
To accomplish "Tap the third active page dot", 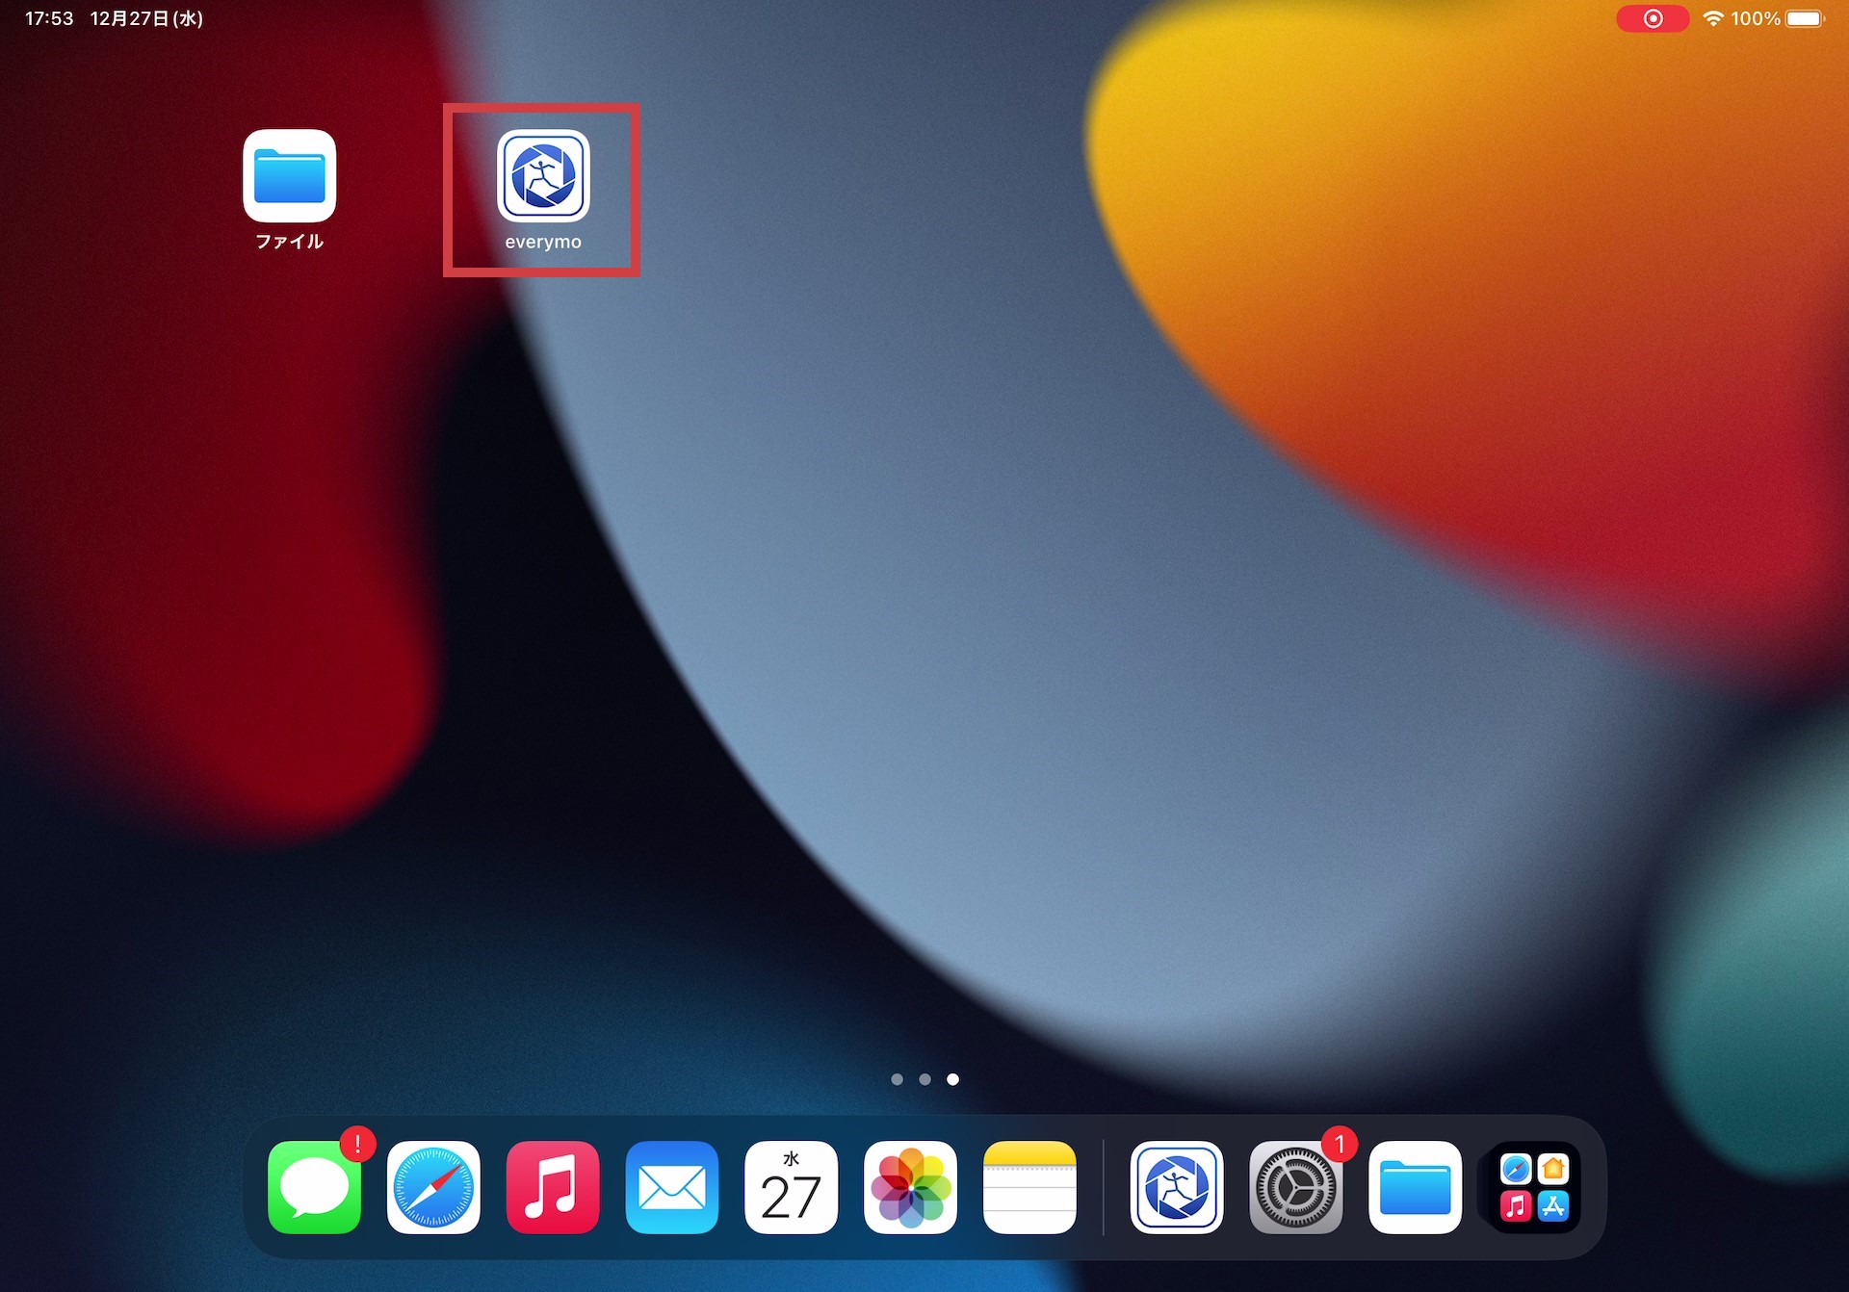I will (x=953, y=1079).
